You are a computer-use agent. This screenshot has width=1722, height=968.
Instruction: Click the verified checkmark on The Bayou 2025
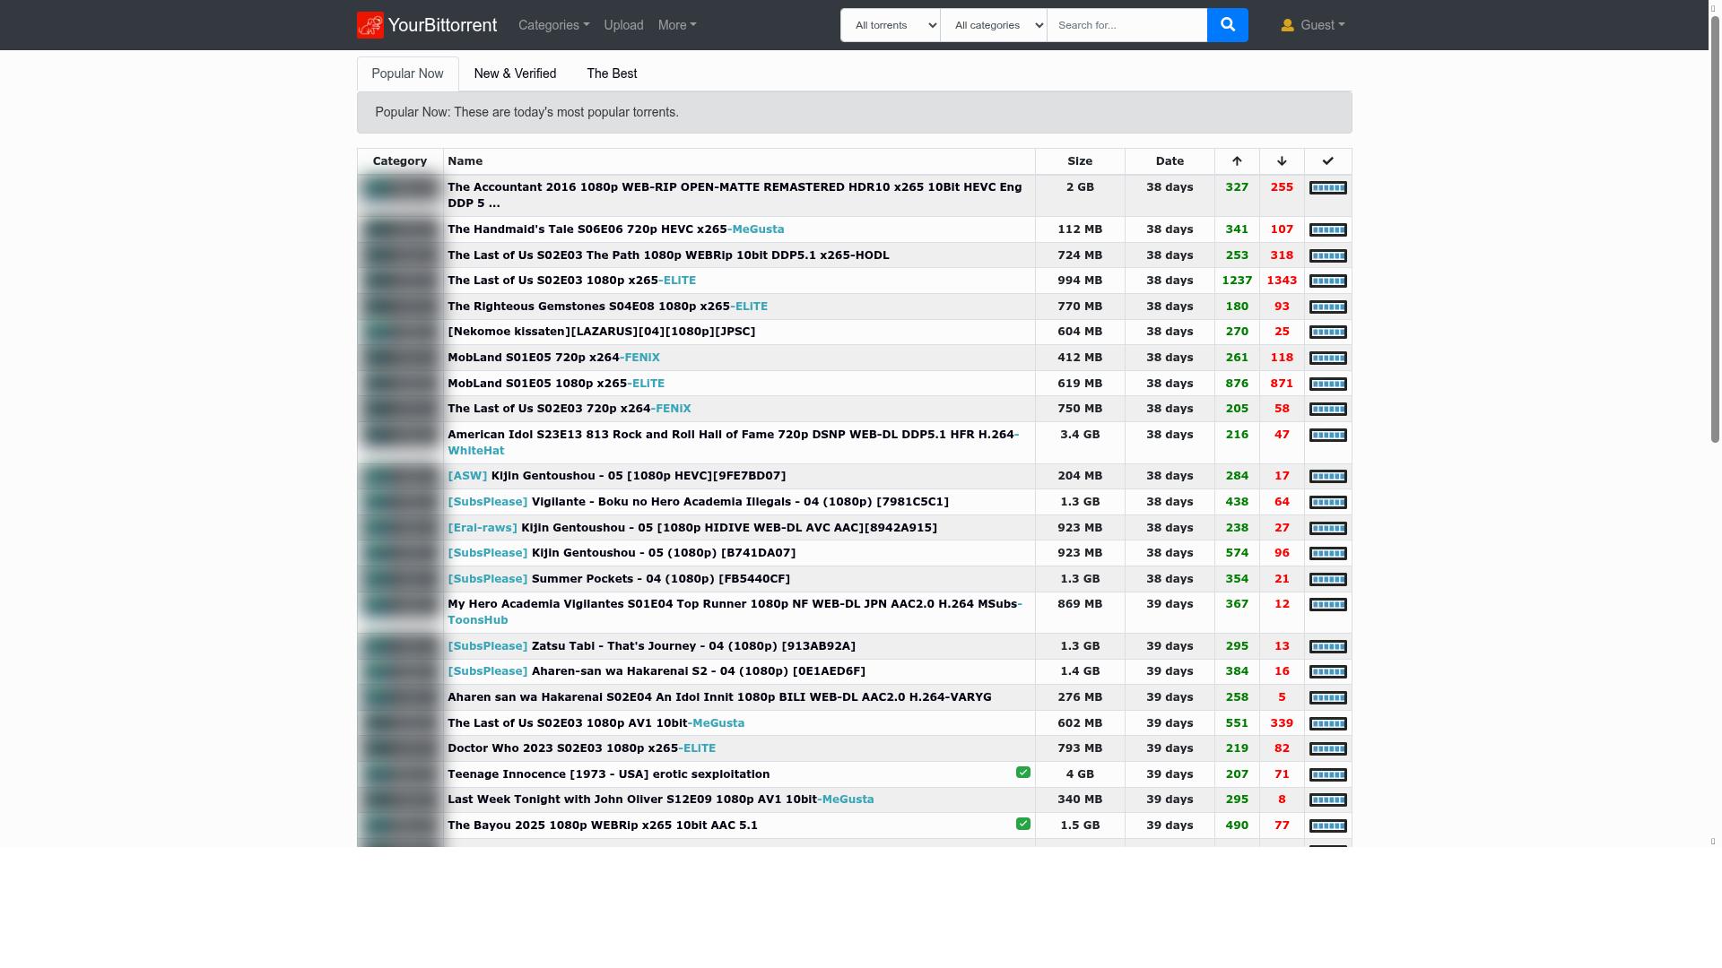pyautogui.click(x=1022, y=823)
